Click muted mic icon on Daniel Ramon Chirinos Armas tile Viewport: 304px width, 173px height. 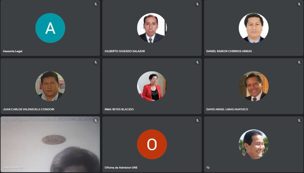click(x=299, y=4)
